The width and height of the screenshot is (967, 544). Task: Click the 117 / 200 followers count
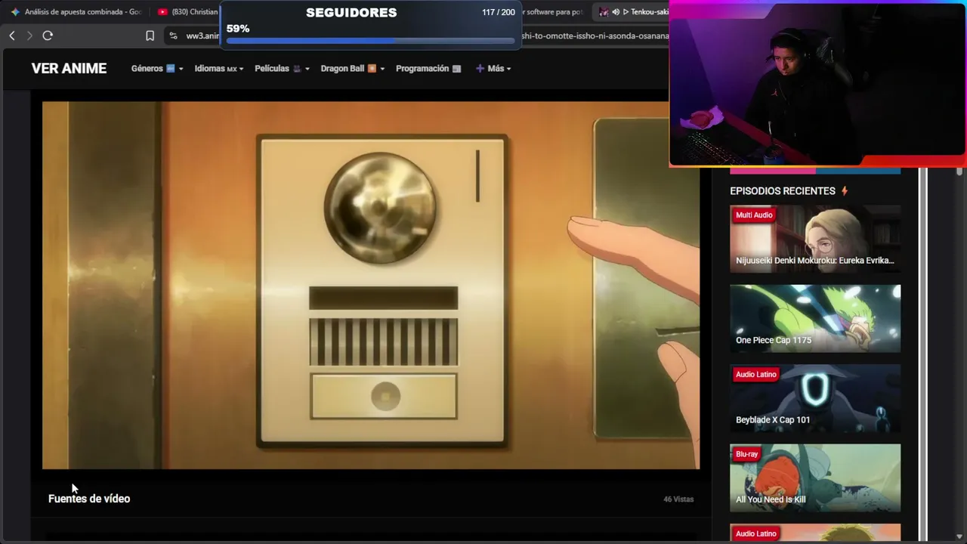[x=499, y=13]
